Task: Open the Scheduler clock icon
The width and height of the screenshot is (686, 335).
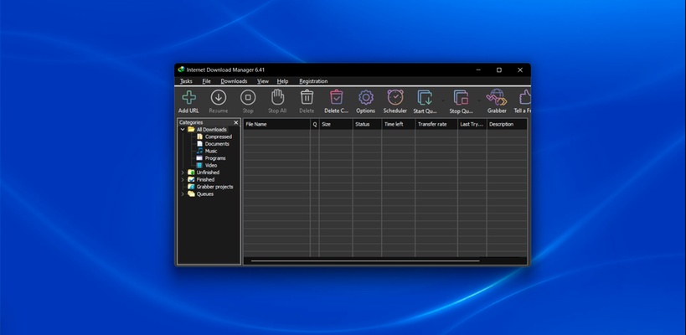Action: coord(395,98)
